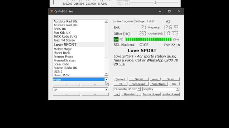Image resolution: width=229 pixels, height=128 pixels.
Task: Click the Est: 22 18 label
Action: coord(172,45)
